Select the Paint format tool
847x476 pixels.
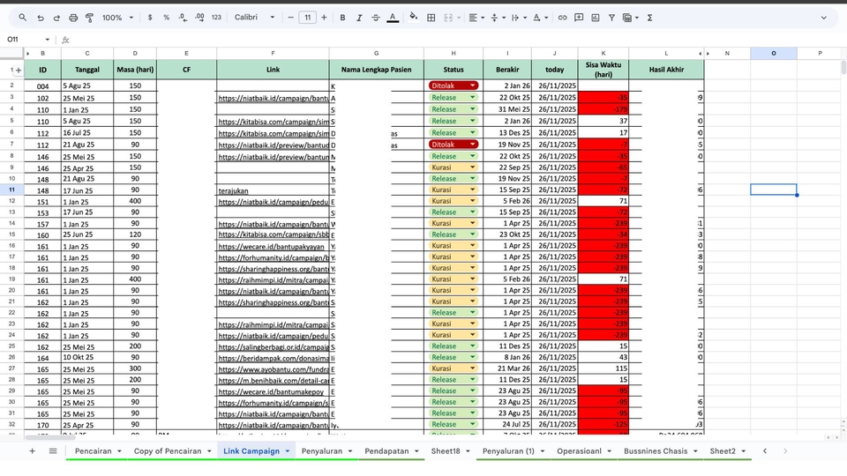[89, 18]
